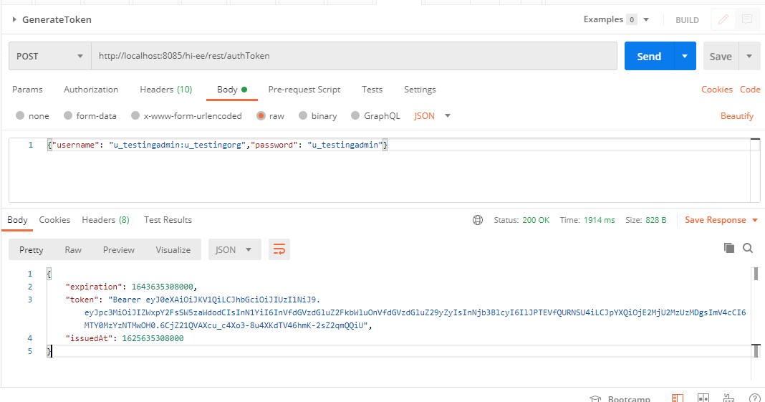The image size is (765, 402).
Task: Open the Cookies link near Code
Action: click(x=717, y=90)
